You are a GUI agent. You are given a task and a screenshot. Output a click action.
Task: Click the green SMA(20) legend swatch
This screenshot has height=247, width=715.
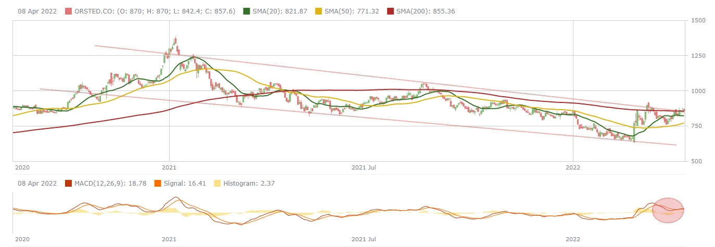(247, 11)
